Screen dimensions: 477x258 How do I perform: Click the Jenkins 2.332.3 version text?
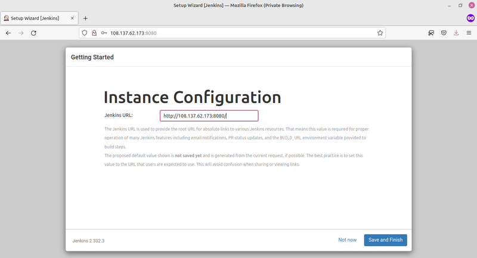(88, 241)
